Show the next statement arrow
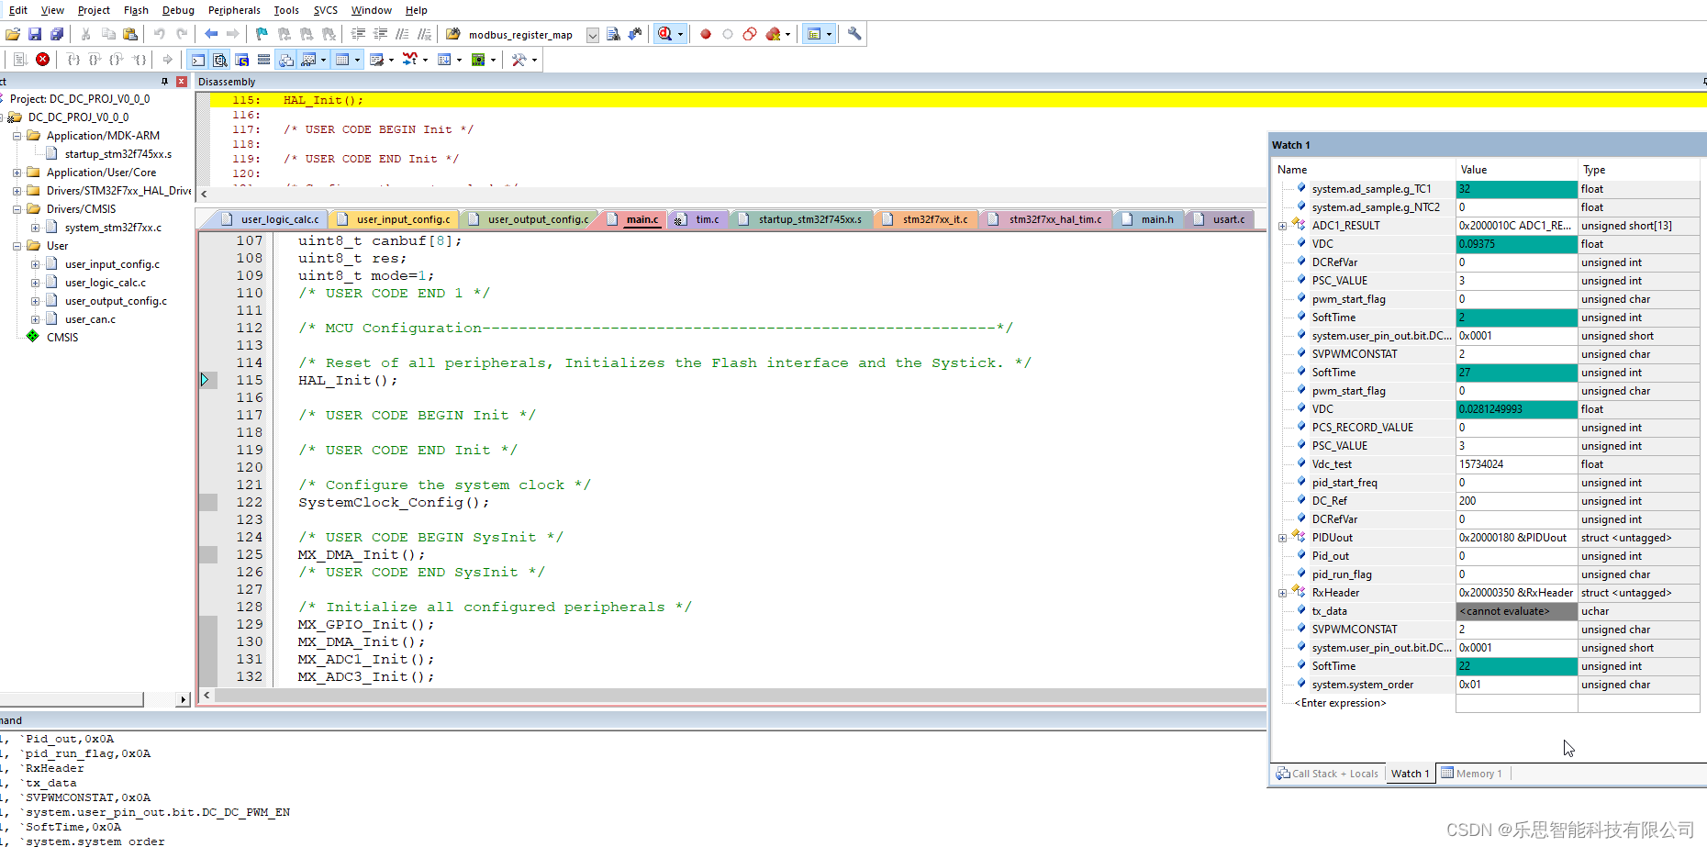 (167, 60)
